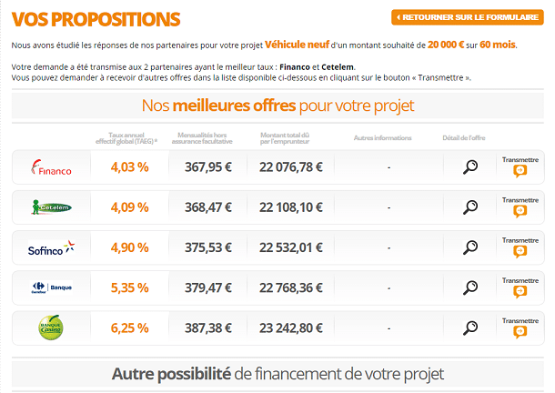Screen dimensions: 555x393
Task: Click Sofinco total amount 22 532,01 €
Action: (291, 247)
